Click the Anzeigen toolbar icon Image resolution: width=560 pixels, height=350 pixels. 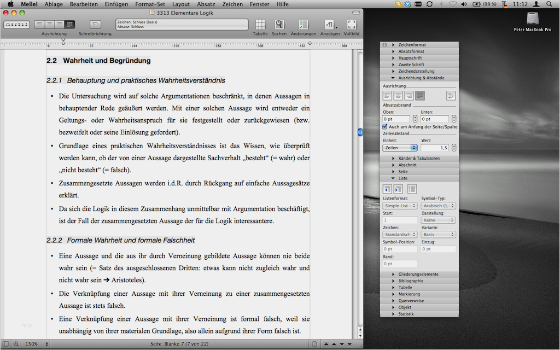tap(329, 24)
